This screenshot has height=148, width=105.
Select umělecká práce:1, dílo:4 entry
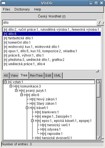(x=52, y=64)
